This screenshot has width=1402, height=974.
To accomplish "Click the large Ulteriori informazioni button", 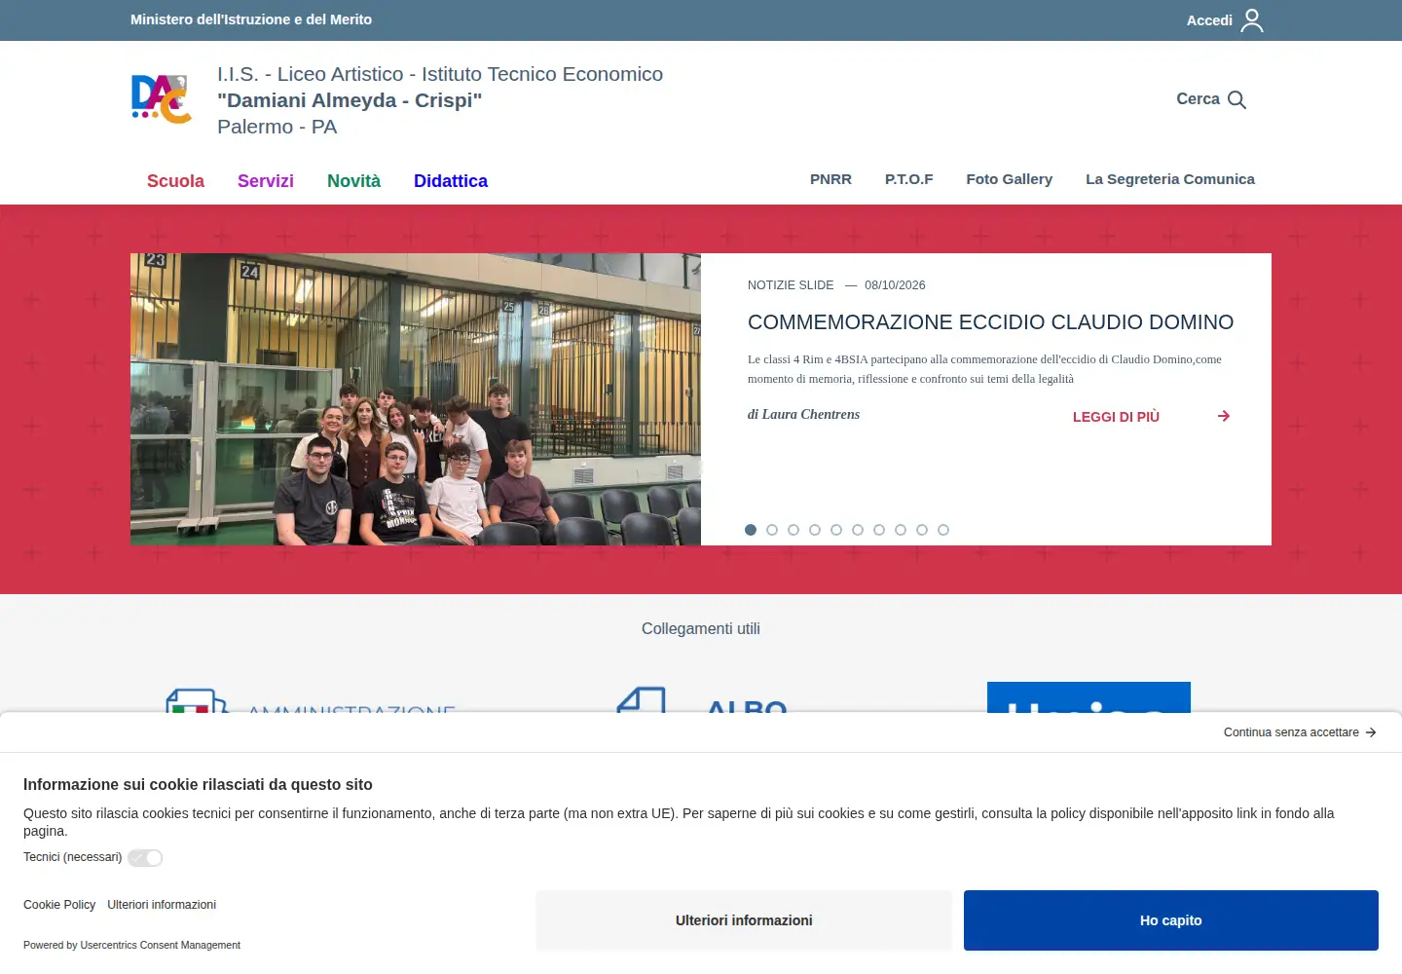I will (x=744, y=920).
